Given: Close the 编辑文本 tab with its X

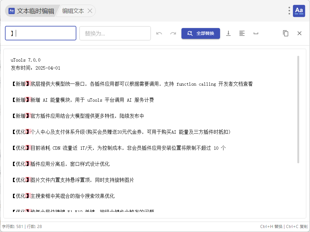Looking at the screenshot, I should pyautogui.click(x=90, y=11).
